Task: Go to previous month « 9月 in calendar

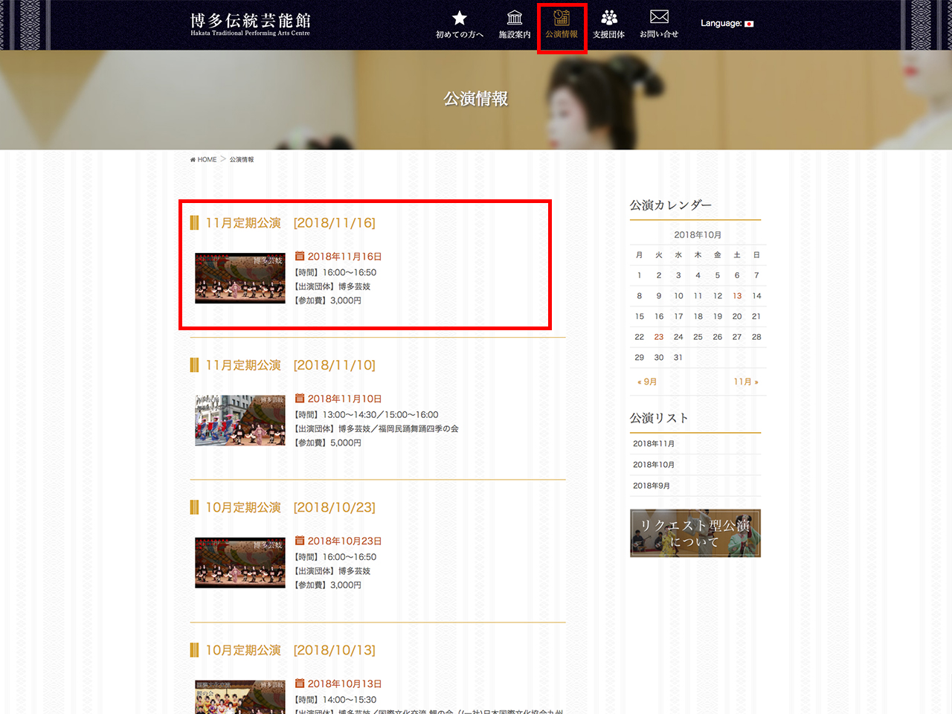Action: pyautogui.click(x=647, y=382)
